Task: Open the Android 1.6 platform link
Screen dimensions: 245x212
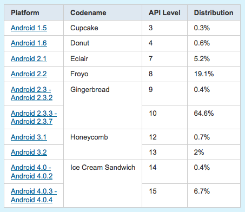Action: point(29,43)
